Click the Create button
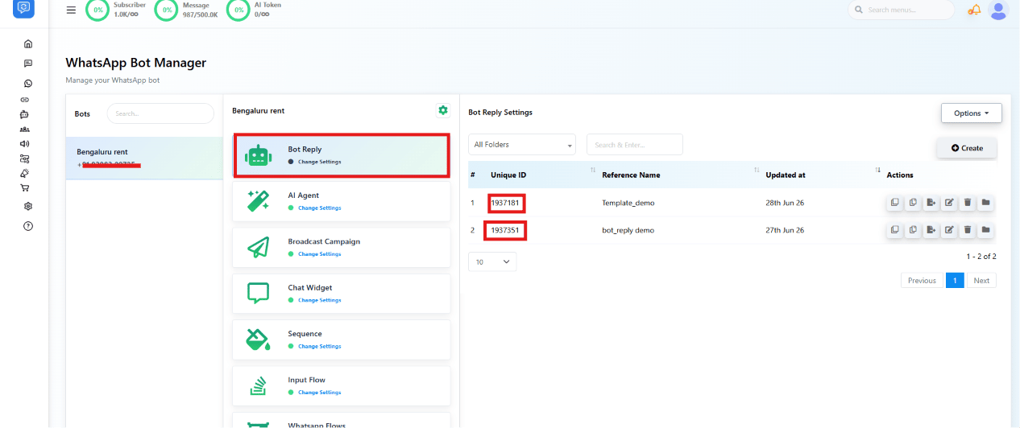 pyautogui.click(x=967, y=148)
